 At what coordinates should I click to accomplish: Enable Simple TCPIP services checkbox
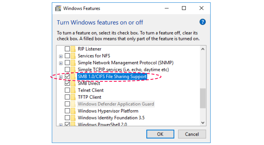(x=67, y=70)
